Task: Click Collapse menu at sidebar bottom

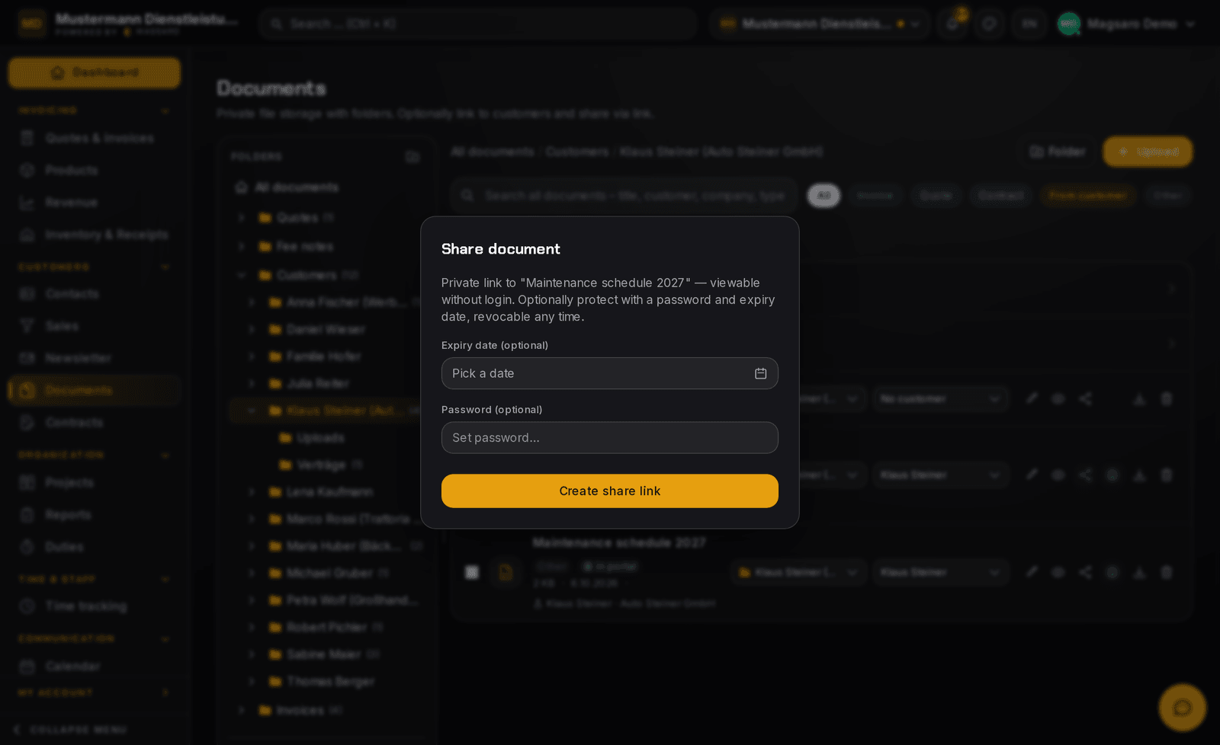Action: click(70, 729)
